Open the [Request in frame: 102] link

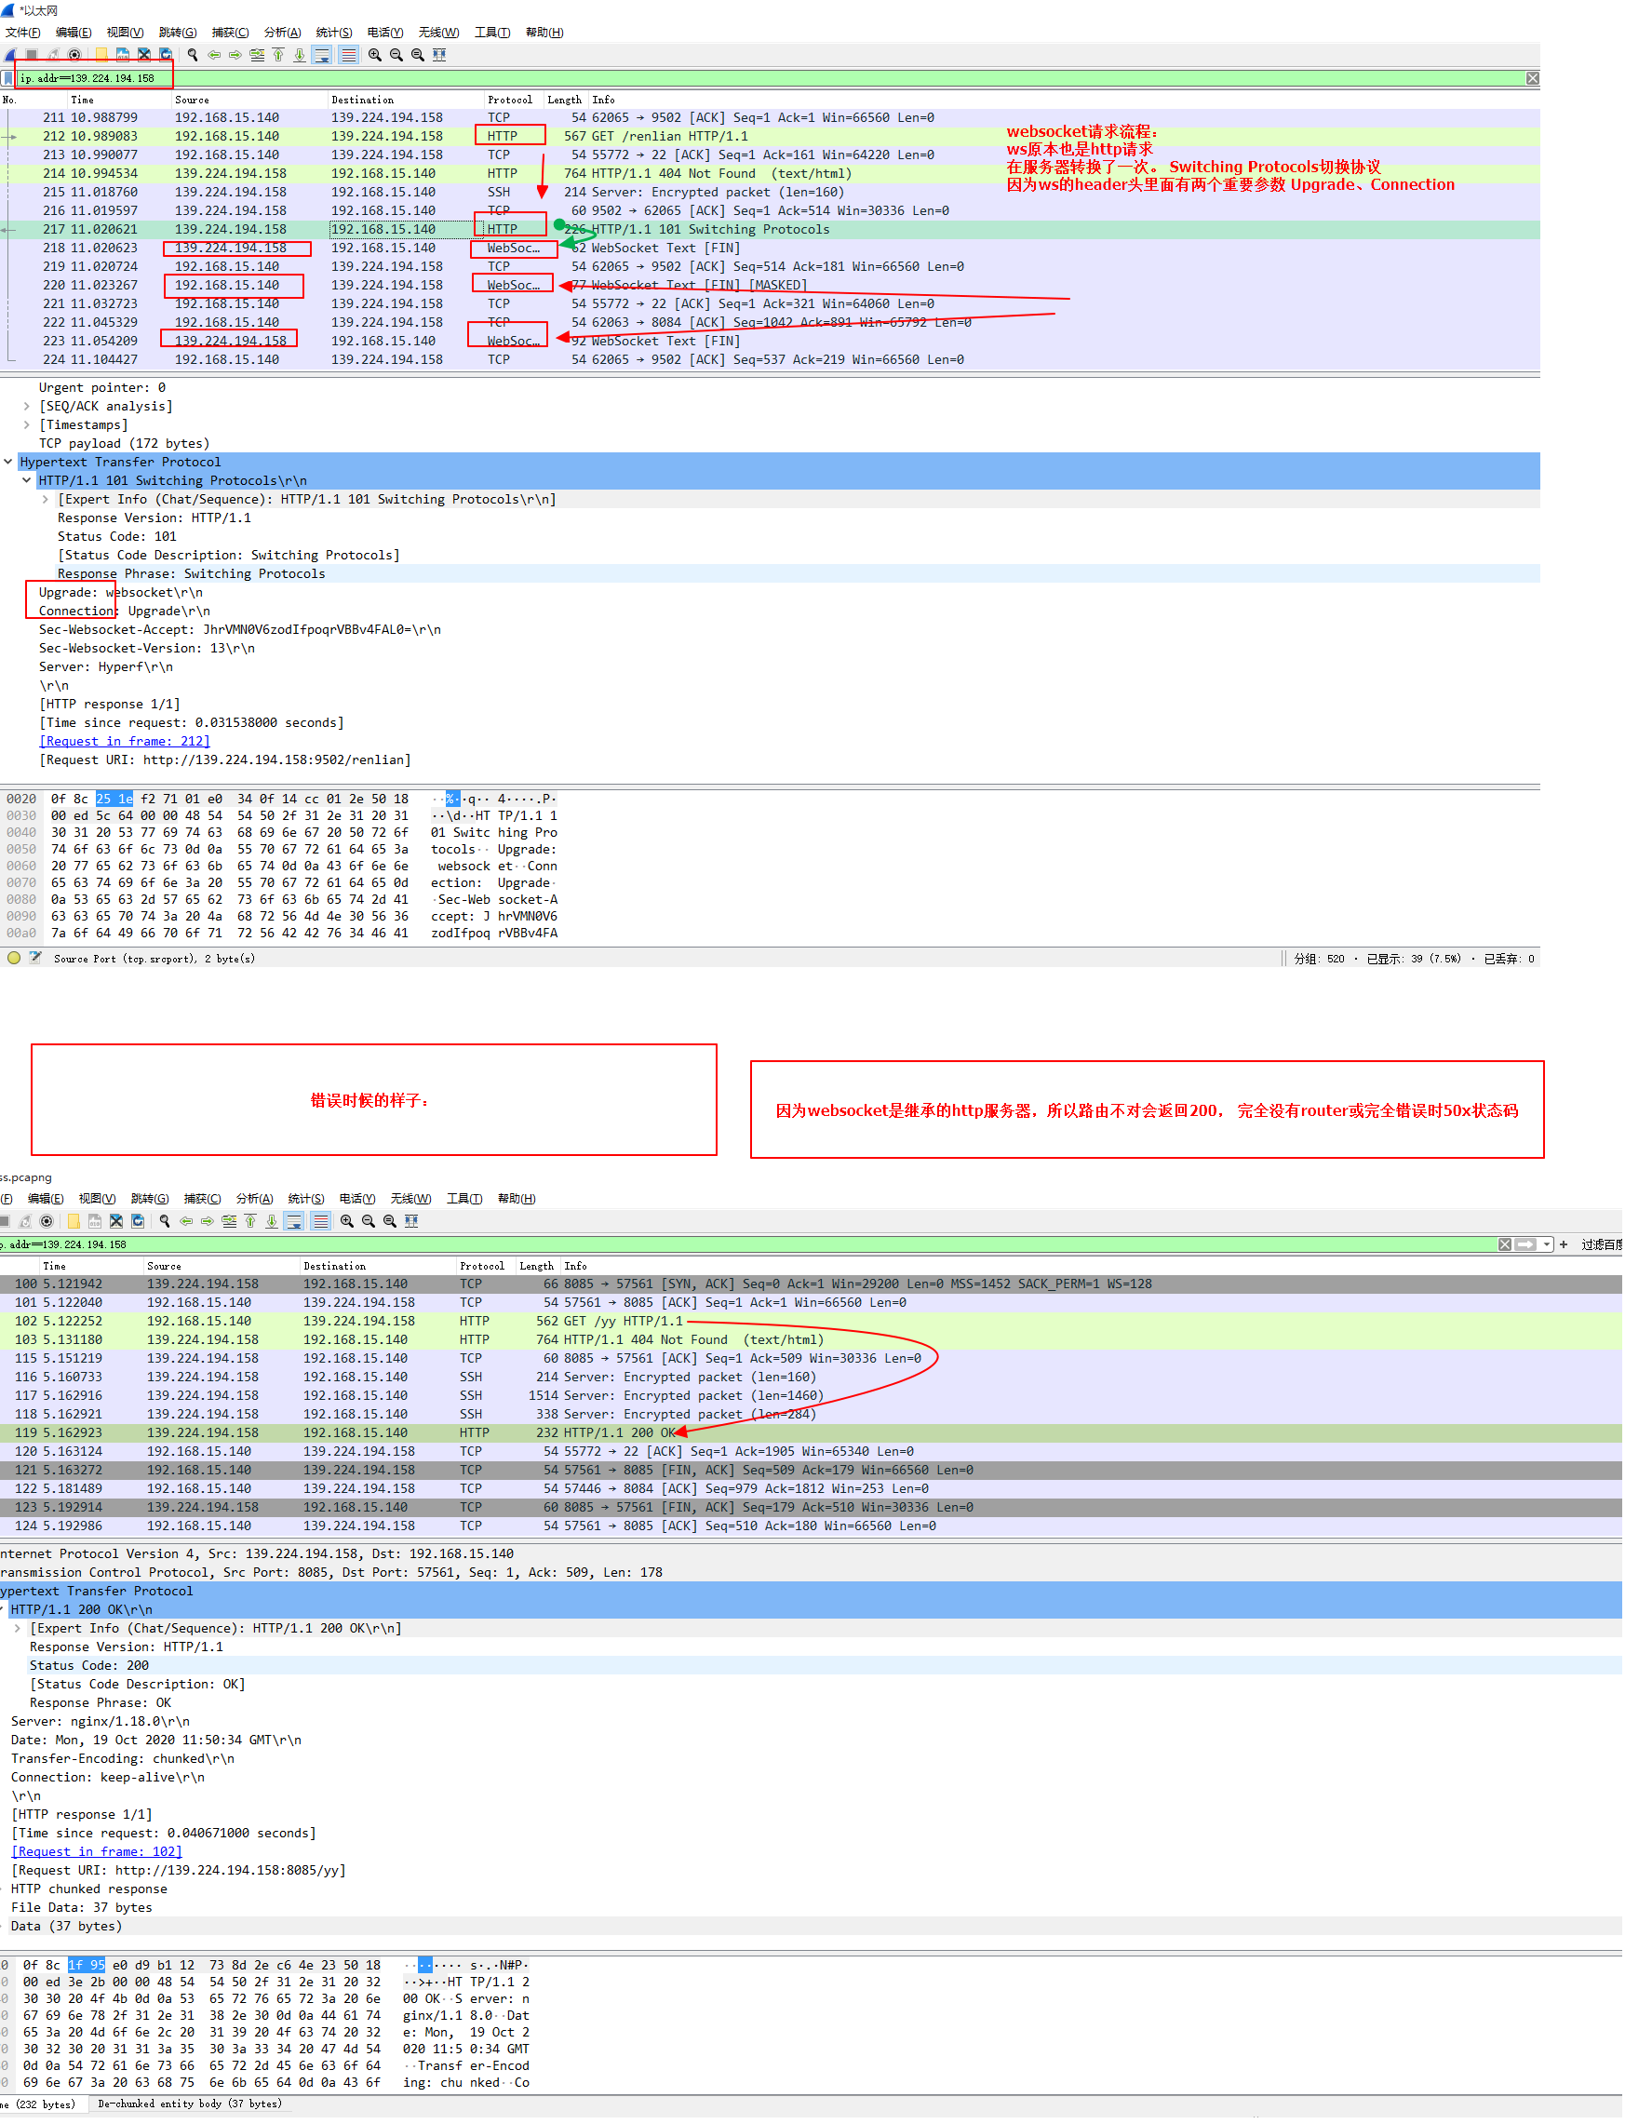coord(97,1851)
